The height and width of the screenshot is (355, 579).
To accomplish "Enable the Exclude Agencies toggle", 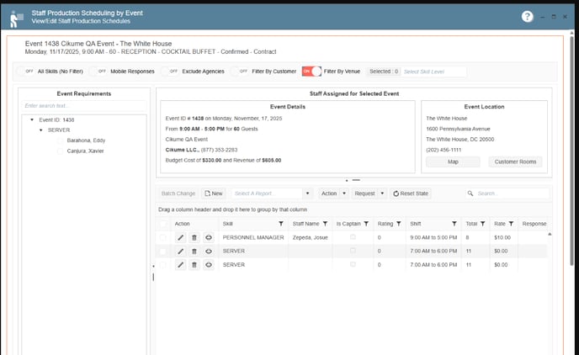I will 173,72.
